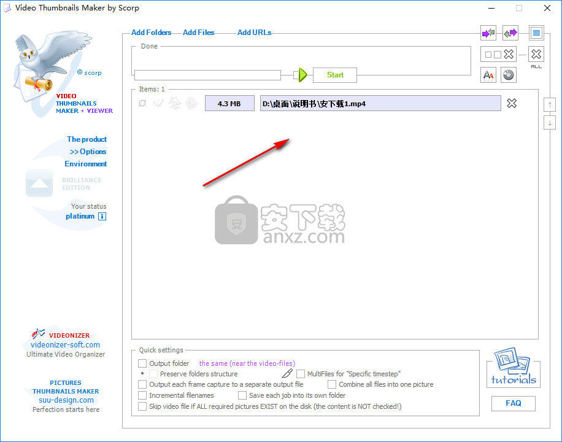Remove the 安下载1.mp4 item with X
This screenshot has width=562, height=442.
click(x=512, y=103)
